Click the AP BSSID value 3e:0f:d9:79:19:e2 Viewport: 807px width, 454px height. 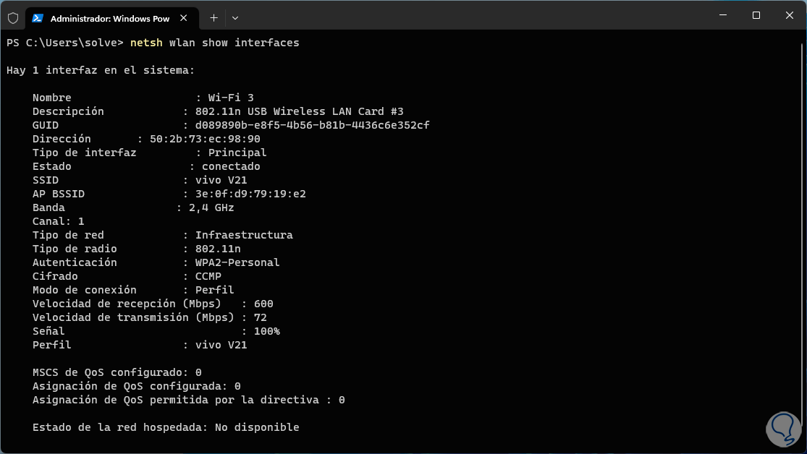pos(250,194)
